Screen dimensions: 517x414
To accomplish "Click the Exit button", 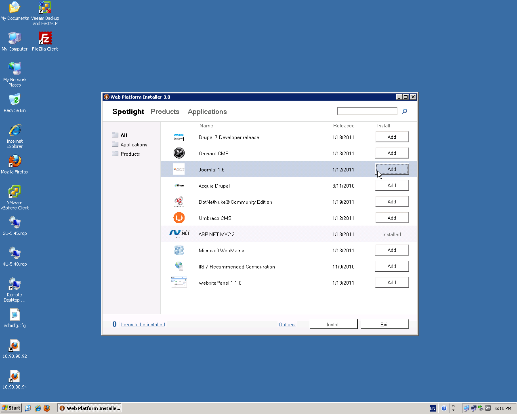I will click(x=385, y=324).
